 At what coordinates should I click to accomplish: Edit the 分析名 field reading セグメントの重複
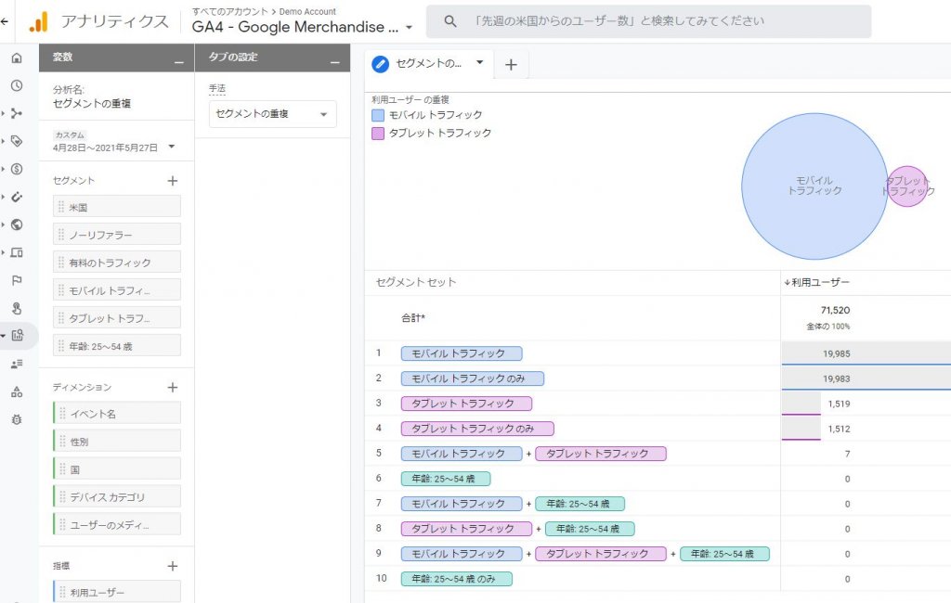[x=92, y=104]
